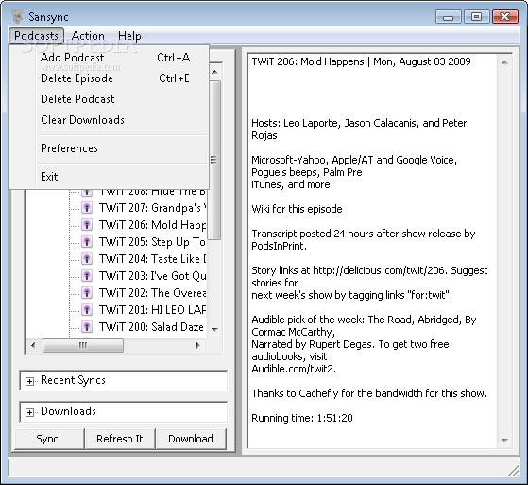Select episode TWiT 201: HI LEO LAP
Image resolution: width=528 pixels, height=485 pixels.
pos(152,309)
